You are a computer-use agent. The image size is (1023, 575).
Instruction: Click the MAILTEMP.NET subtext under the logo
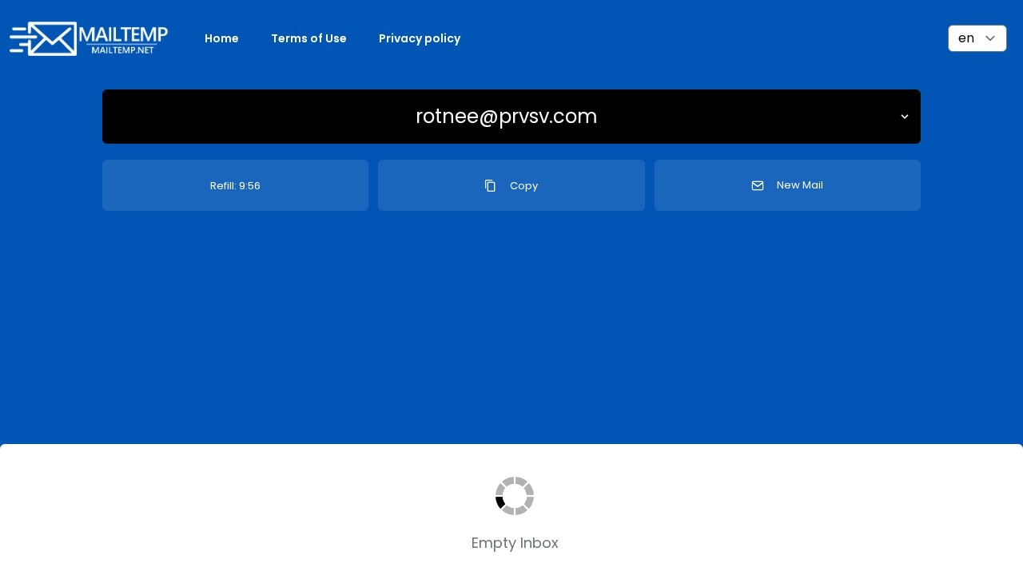tap(122, 50)
